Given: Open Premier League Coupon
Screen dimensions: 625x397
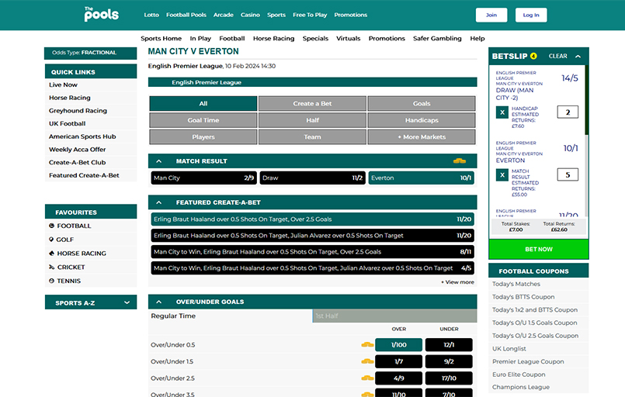Looking at the screenshot, I should click(x=528, y=361).
